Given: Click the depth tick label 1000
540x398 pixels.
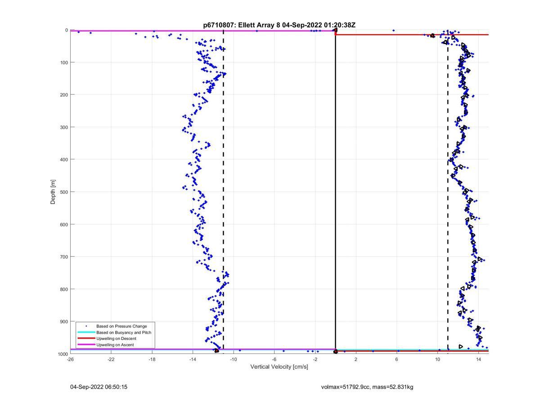Looking at the screenshot, I should click(63, 354).
